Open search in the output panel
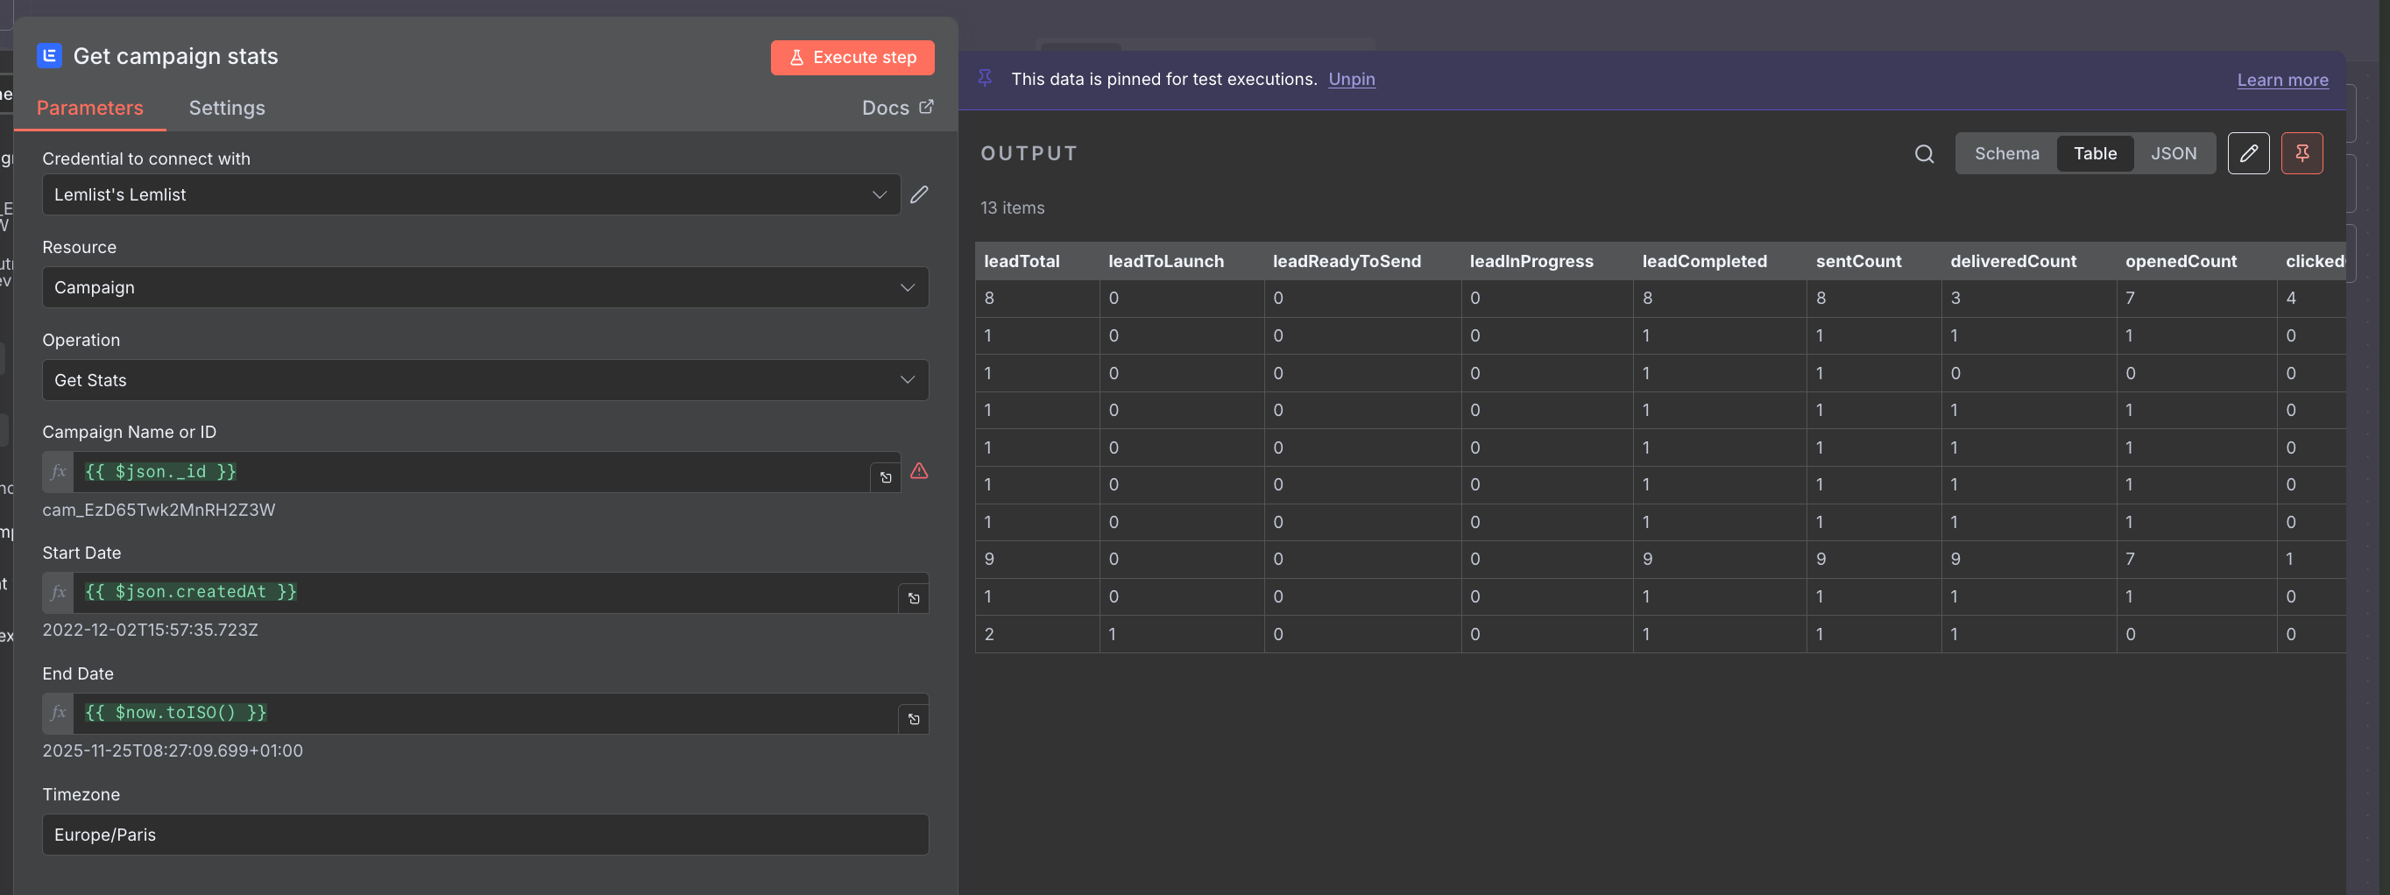The width and height of the screenshot is (2390, 895). [x=1924, y=154]
